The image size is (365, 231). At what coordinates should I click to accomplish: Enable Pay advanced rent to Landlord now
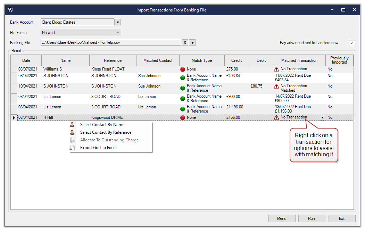(x=352, y=42)
